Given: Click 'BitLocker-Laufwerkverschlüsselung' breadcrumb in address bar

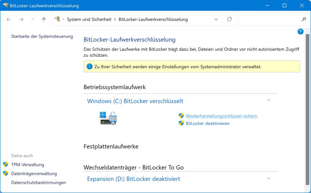Looking at the screenshot, I should click(x=153, y=19).
